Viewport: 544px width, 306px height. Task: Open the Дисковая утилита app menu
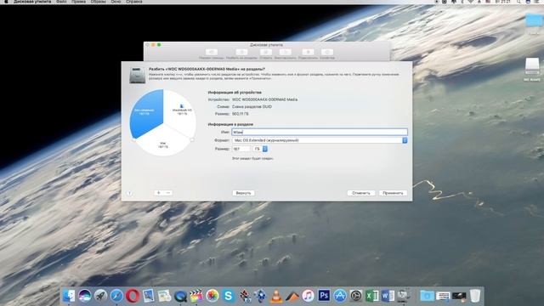(32, 2)
